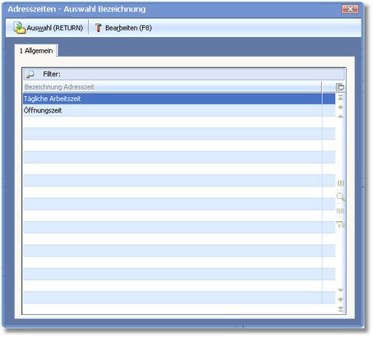Open the column layout icon at the grid corner
The width and height of the screenshot is (373, 337).
[x=340, y=87]
